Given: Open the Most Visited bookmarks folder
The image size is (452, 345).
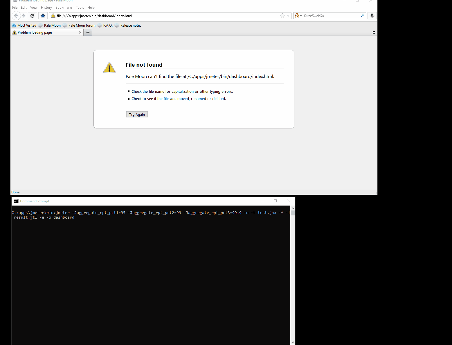Looking at the screenshot, I should (24, 26).
